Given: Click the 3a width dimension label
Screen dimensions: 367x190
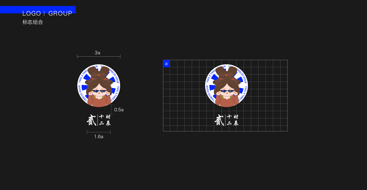Looking at the screenshot, I should pyautogui.click(x=97, y=53).
